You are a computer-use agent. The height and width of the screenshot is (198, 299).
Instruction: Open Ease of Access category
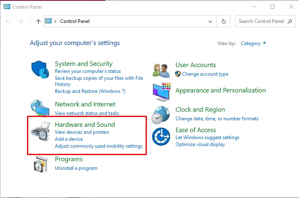pos(196,130)
